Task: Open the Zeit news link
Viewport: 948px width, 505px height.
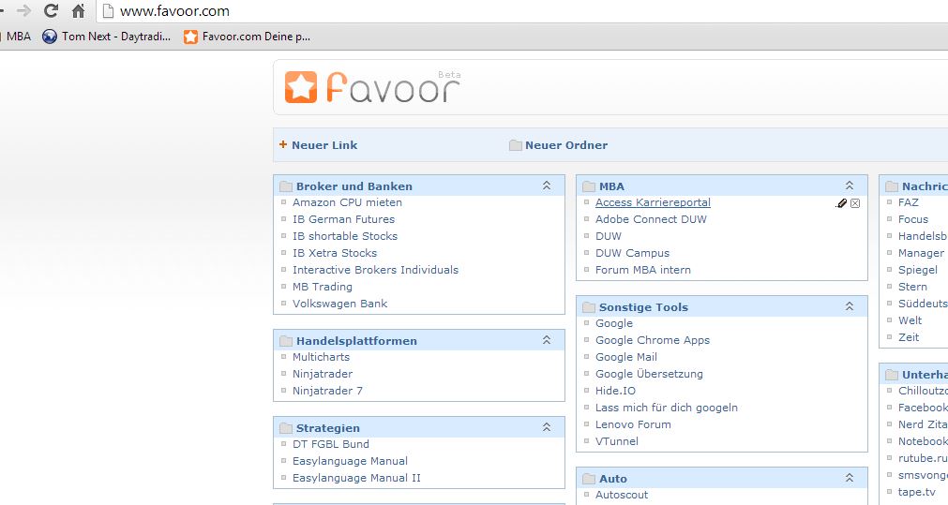Action: point(909,337)
